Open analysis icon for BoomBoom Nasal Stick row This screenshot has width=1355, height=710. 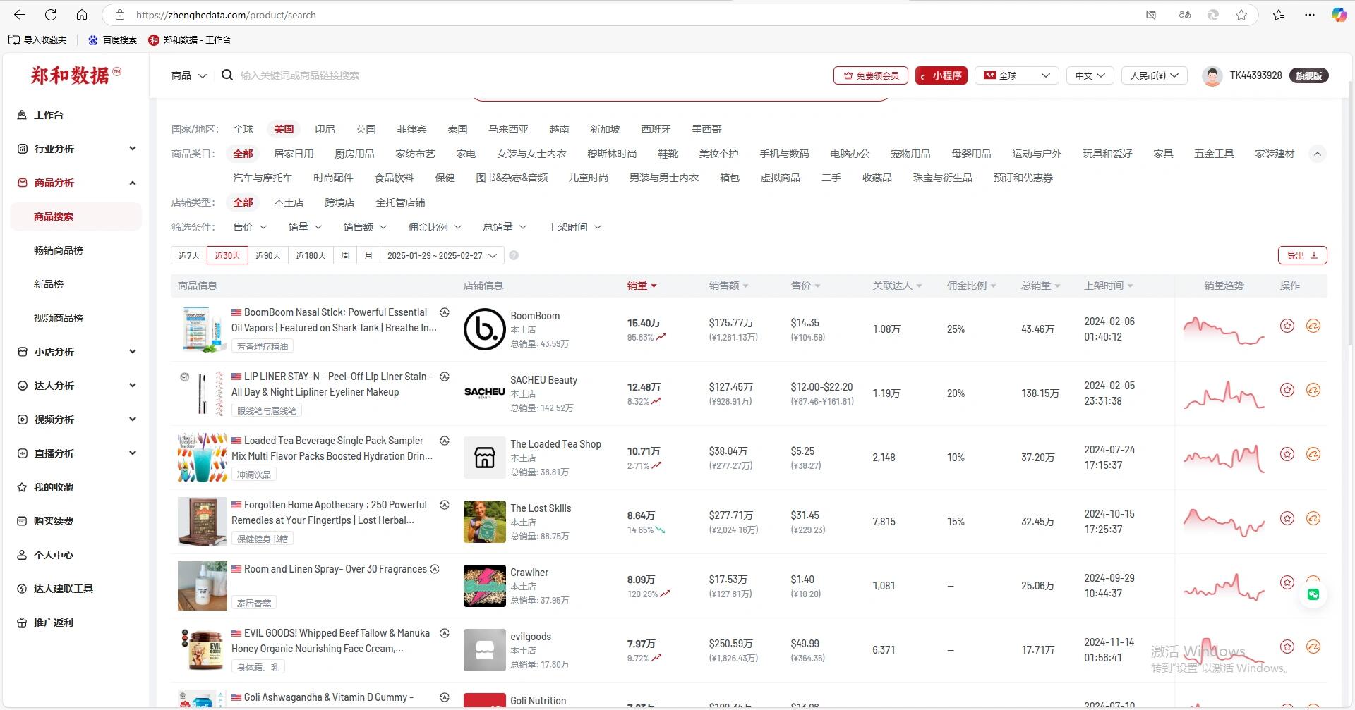[1313, 326]
